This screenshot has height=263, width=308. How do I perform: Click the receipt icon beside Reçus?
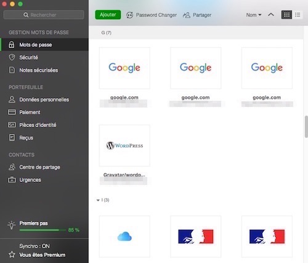12,138
